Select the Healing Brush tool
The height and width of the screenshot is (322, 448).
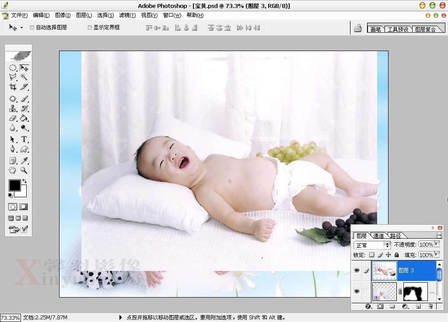click(x=13, y=99)
